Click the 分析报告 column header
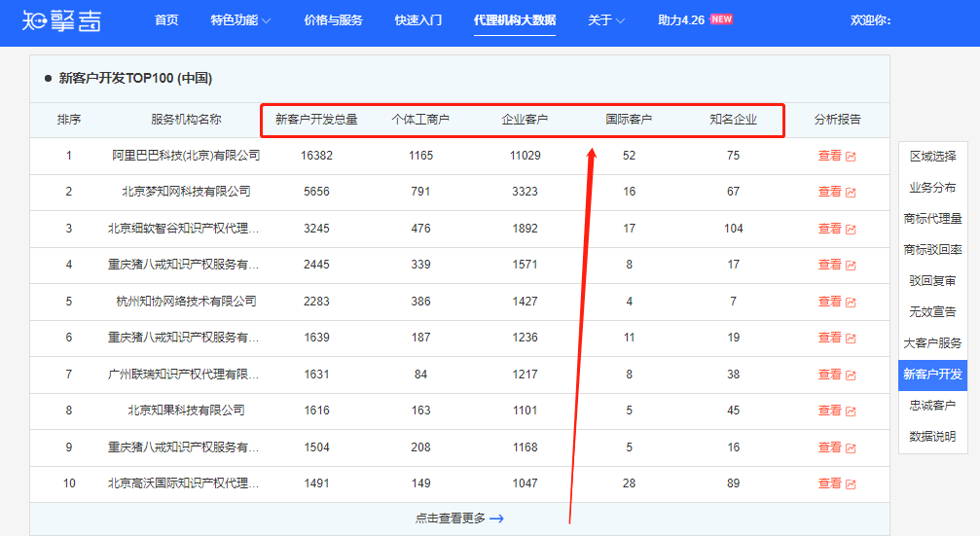980x536 pixels. coord(838,120)
